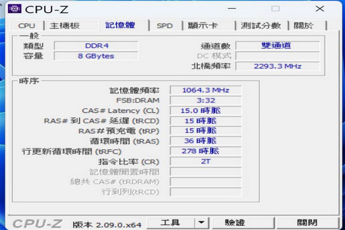Image resolution: width=345 pixels, height=230 pixels.
Task: Click the 15.0 時脈 CAS latency value
Action: click(x=206, y=111)
